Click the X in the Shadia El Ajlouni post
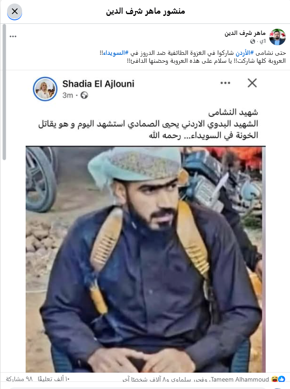The width and height of the screenshot is (290, 389). 252,83
